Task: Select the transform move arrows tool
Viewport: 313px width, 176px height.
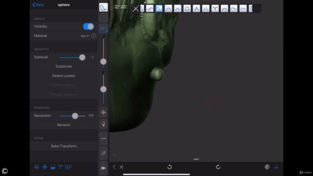Action: [x=103, y=112]
